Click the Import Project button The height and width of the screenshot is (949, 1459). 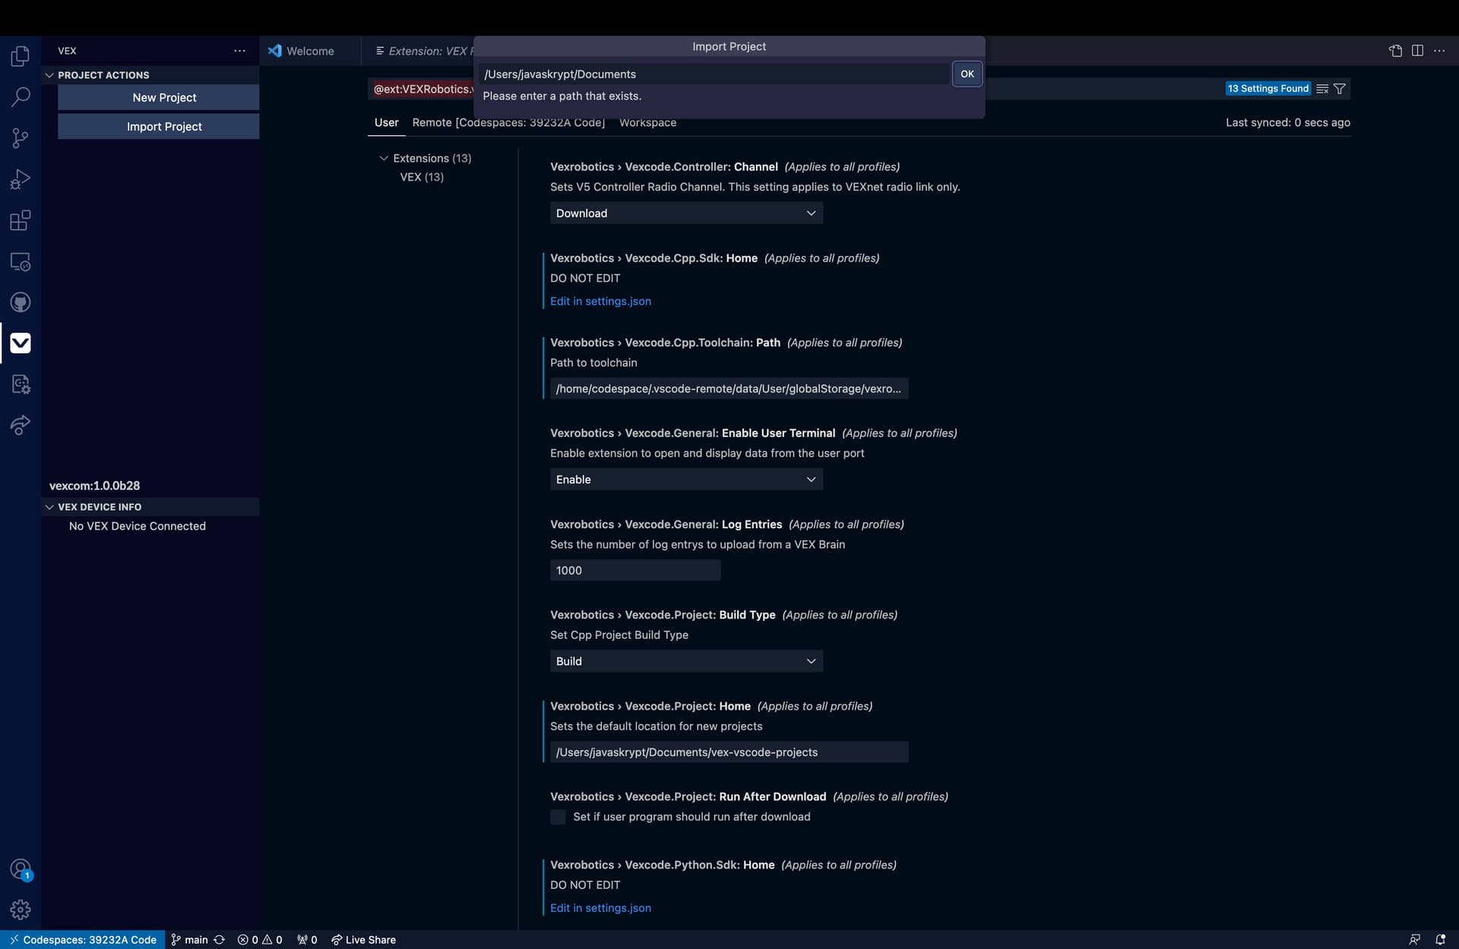pyautogui.click(x=158, y=126)
